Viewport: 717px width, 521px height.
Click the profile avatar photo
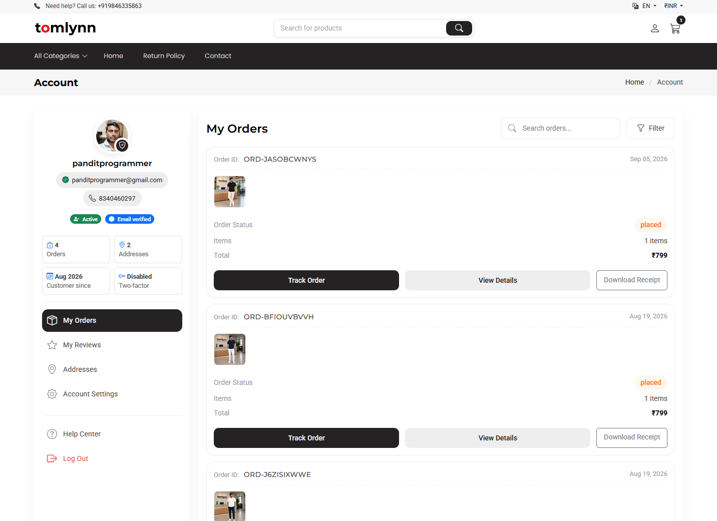point(112,136)
